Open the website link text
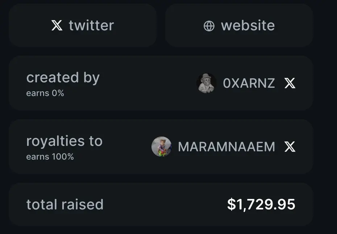This screenshot has height=234, width=337. point(248,26)
